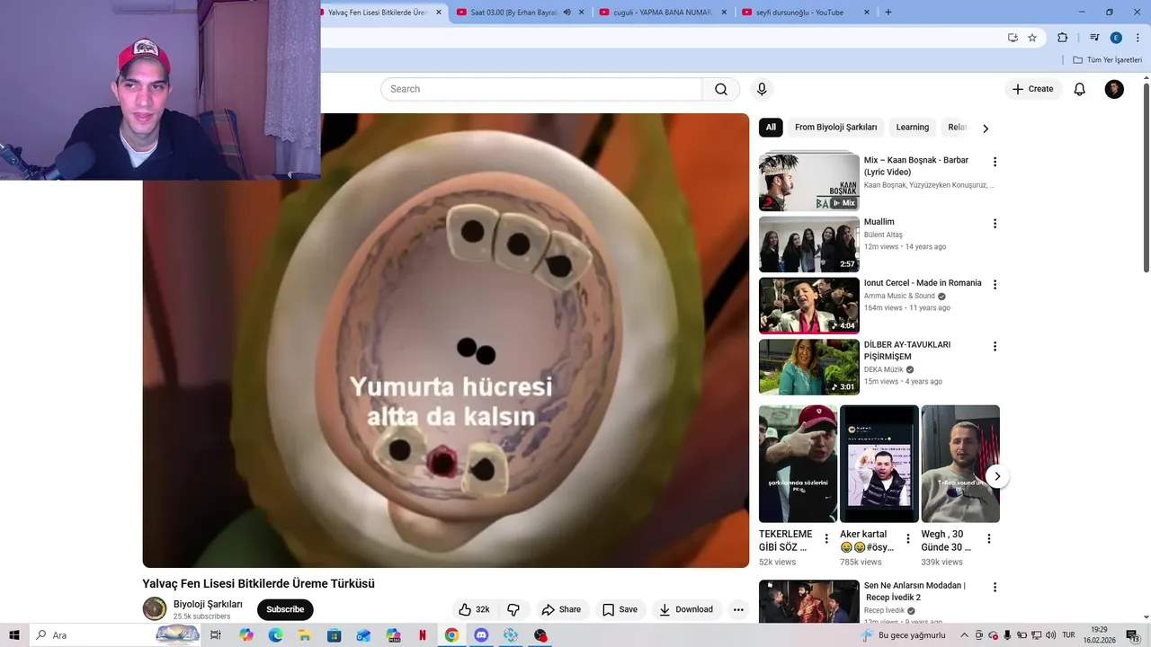The height and width of the screenshot is (647, 1151).
Task: Mute the Saat 03.00 tab audio icon
Action: 567,13
